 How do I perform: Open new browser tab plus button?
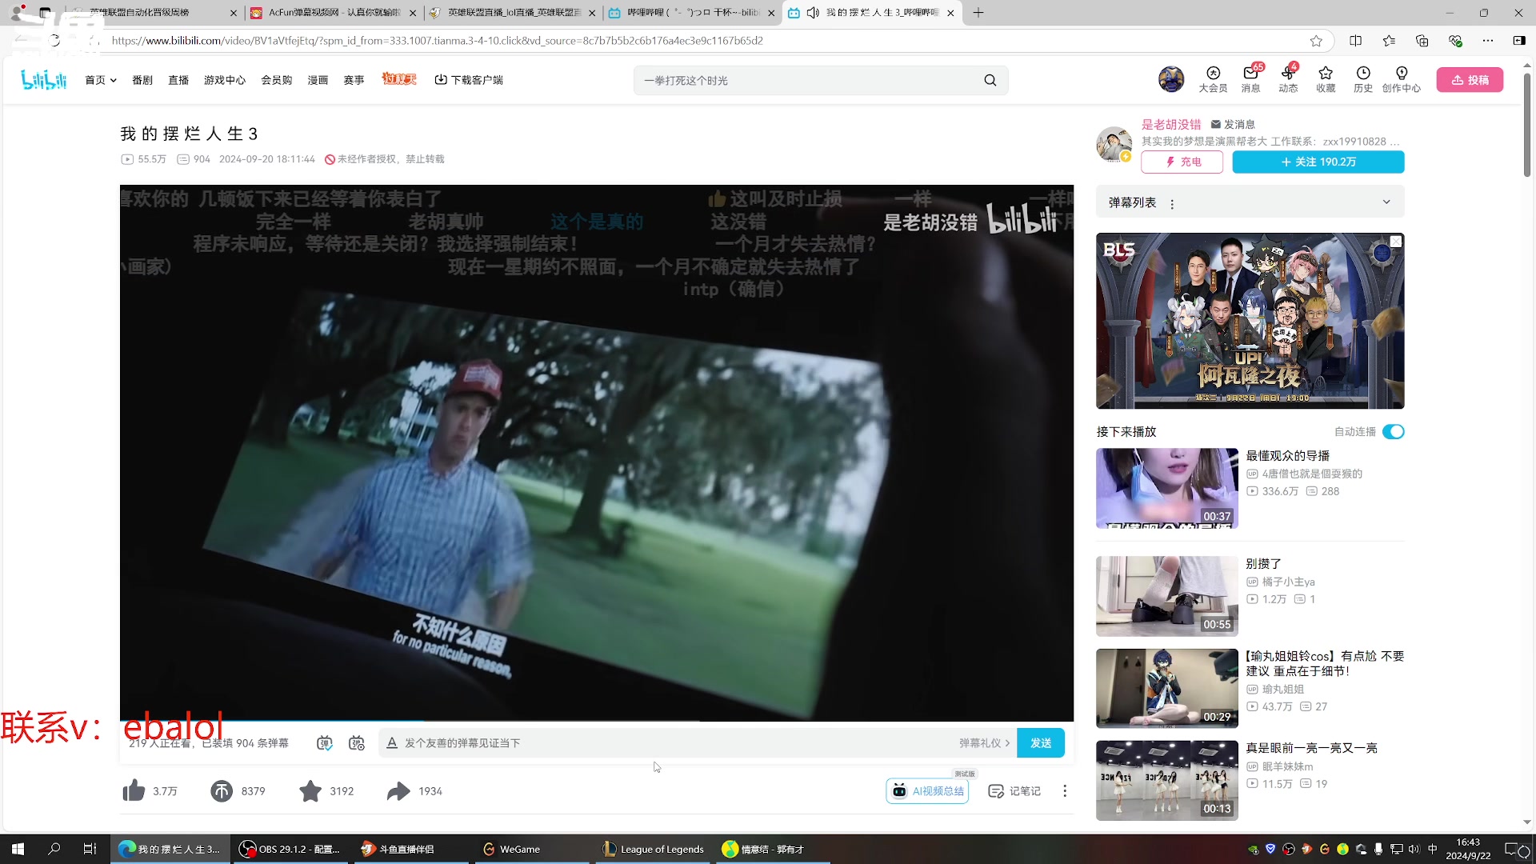click(978, 13)
